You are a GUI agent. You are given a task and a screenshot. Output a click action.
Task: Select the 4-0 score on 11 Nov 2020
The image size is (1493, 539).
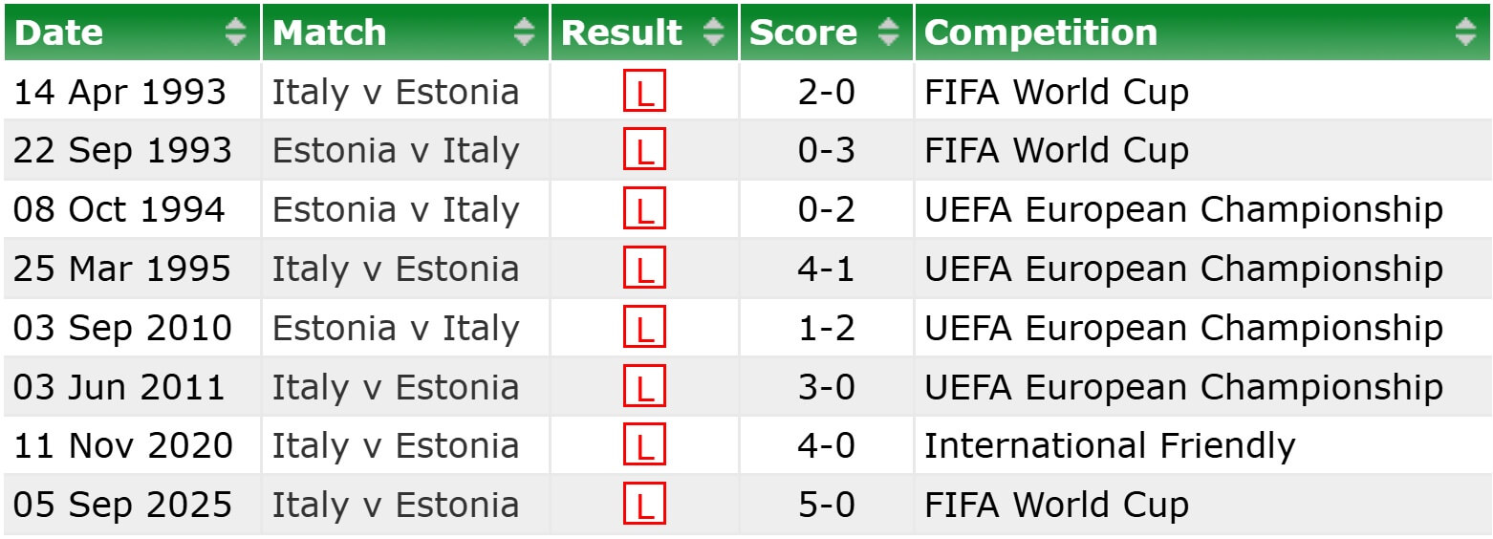pyautogui.click(x=826, y=446)
